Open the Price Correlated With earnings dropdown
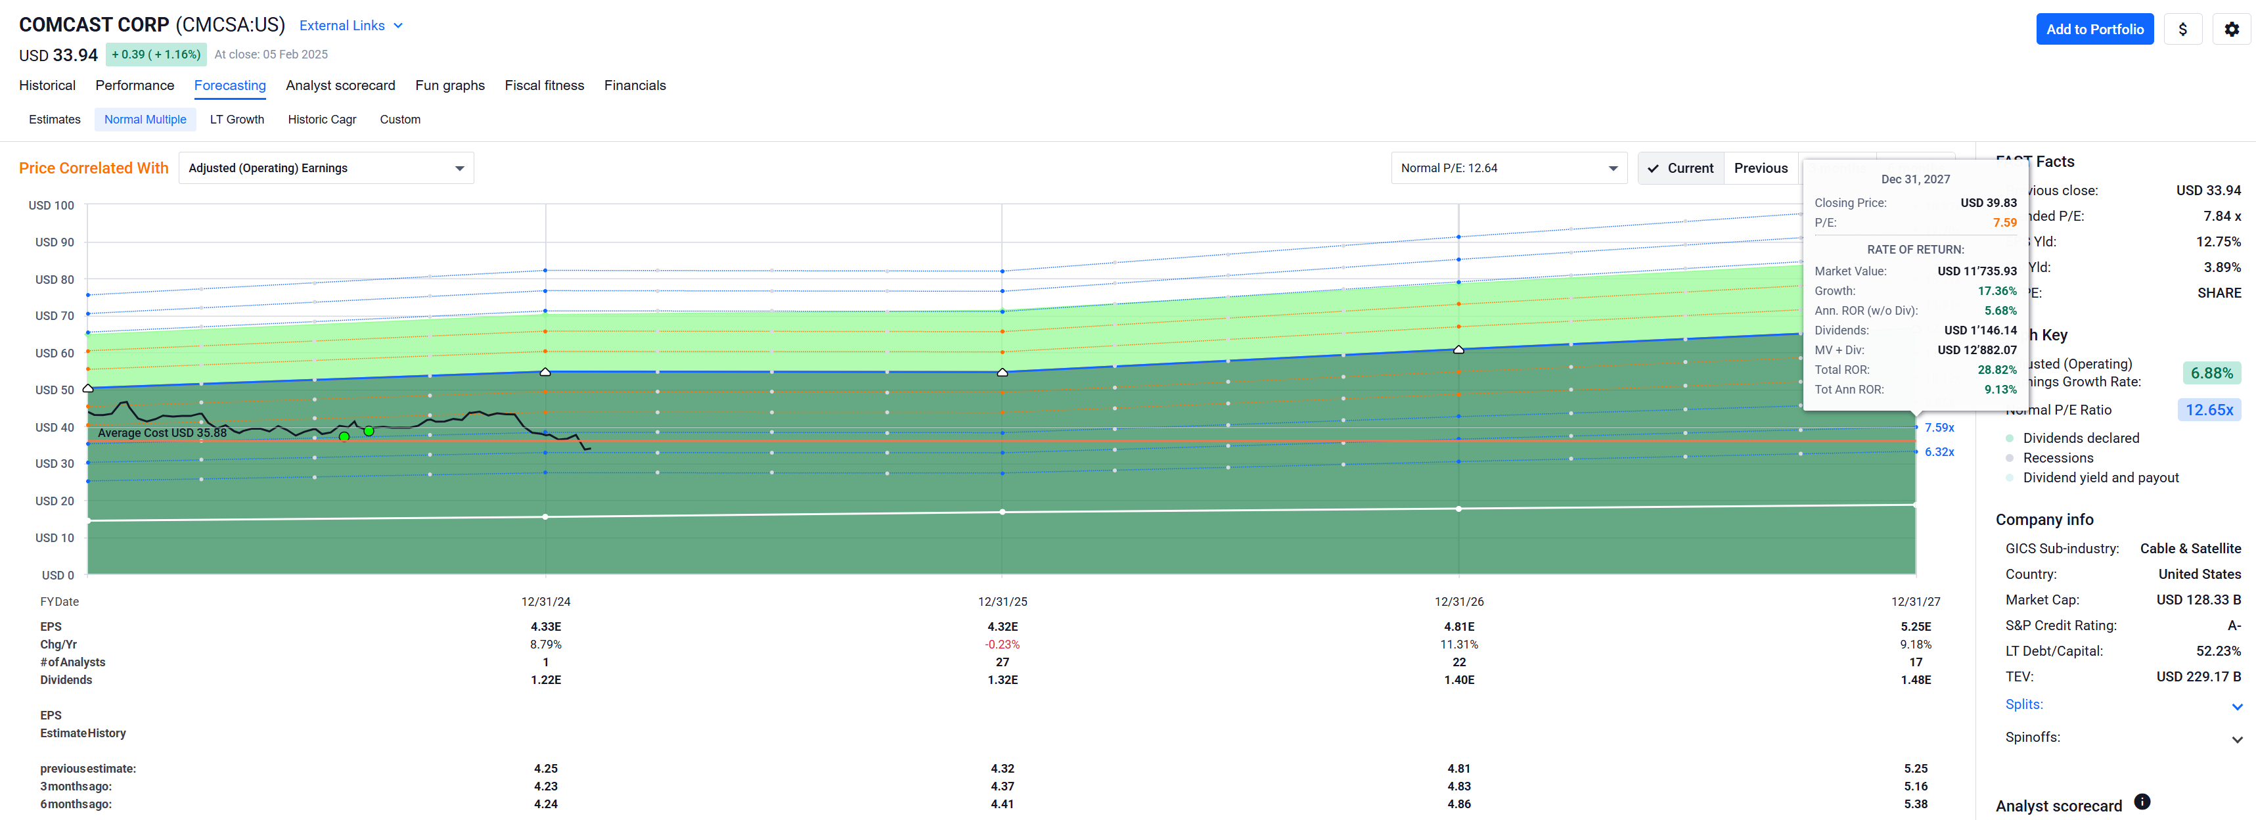 [x=326, y=168]
